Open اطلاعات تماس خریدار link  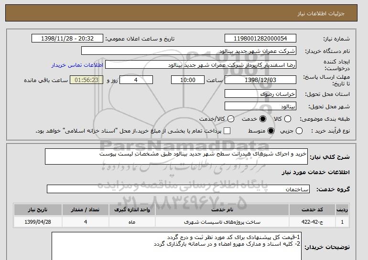(77, 65)
